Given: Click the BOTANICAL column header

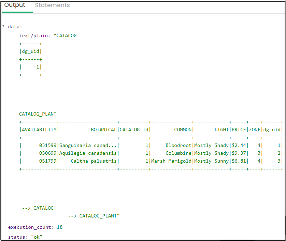Looking at the screenshot, I should pyautogui.click(x=104, y=130).
